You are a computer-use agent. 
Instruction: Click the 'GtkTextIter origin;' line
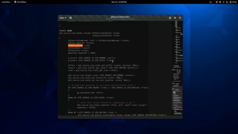78,51
